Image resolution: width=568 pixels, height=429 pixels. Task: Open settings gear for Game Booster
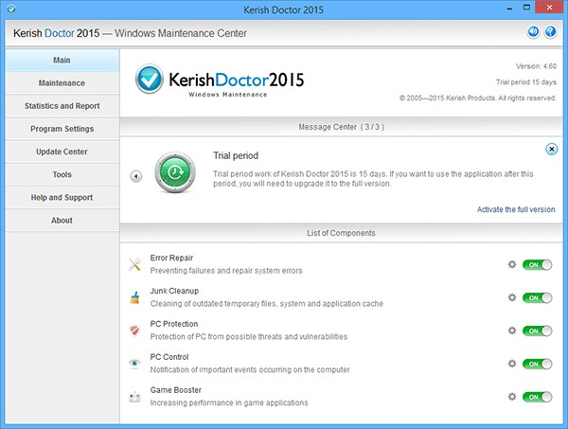pyautogui.click(x=512, y=397)
